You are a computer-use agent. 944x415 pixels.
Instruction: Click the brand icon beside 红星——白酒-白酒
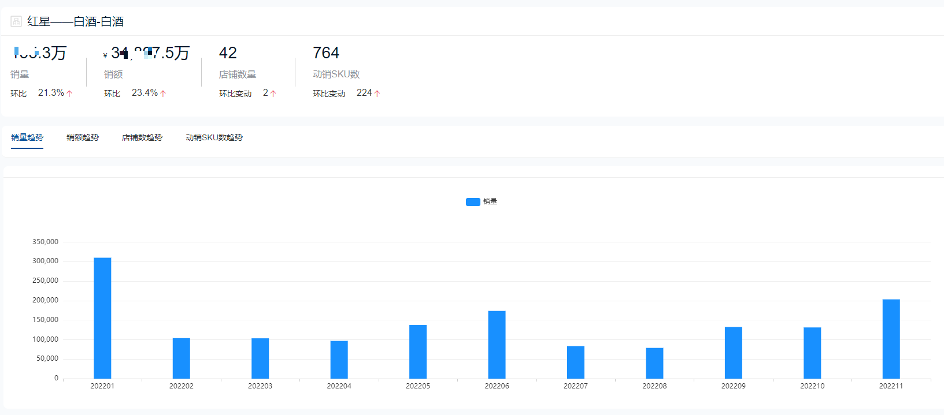(16, 21)
